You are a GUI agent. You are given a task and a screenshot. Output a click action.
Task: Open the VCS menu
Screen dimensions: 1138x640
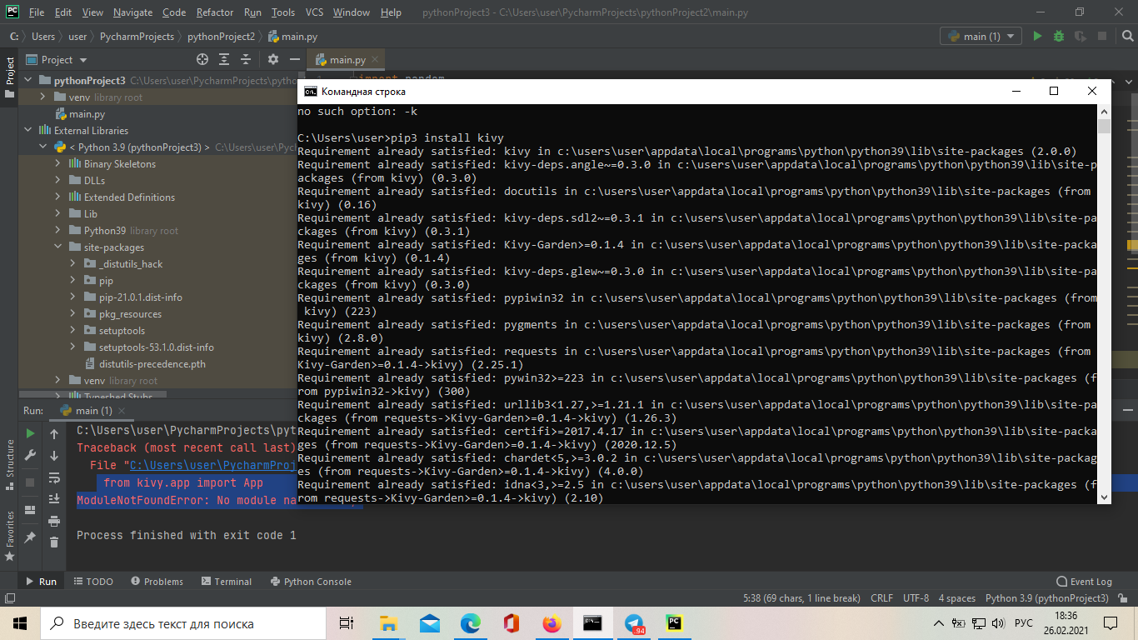(314, 12)
